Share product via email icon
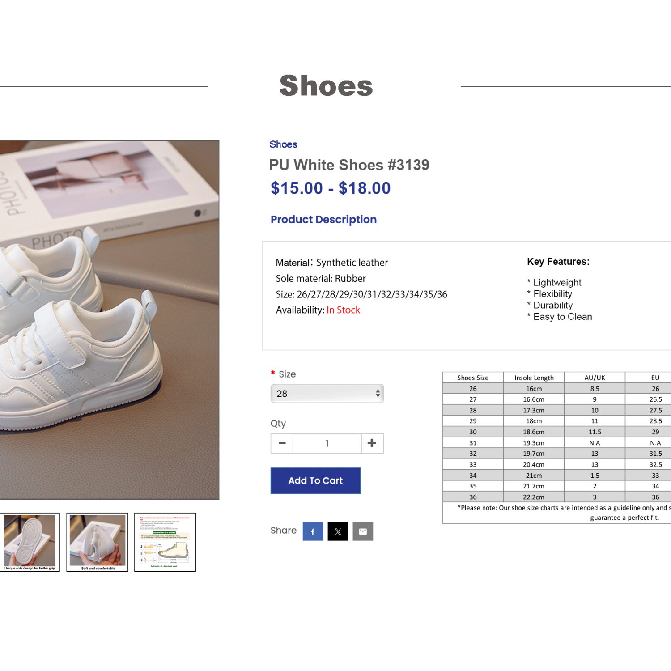 [x=363, y=531]
